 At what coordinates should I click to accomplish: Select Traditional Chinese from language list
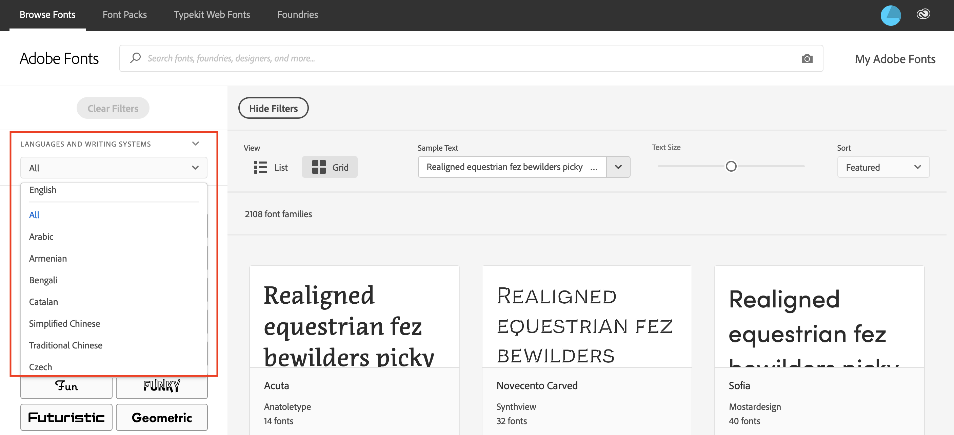65,345
